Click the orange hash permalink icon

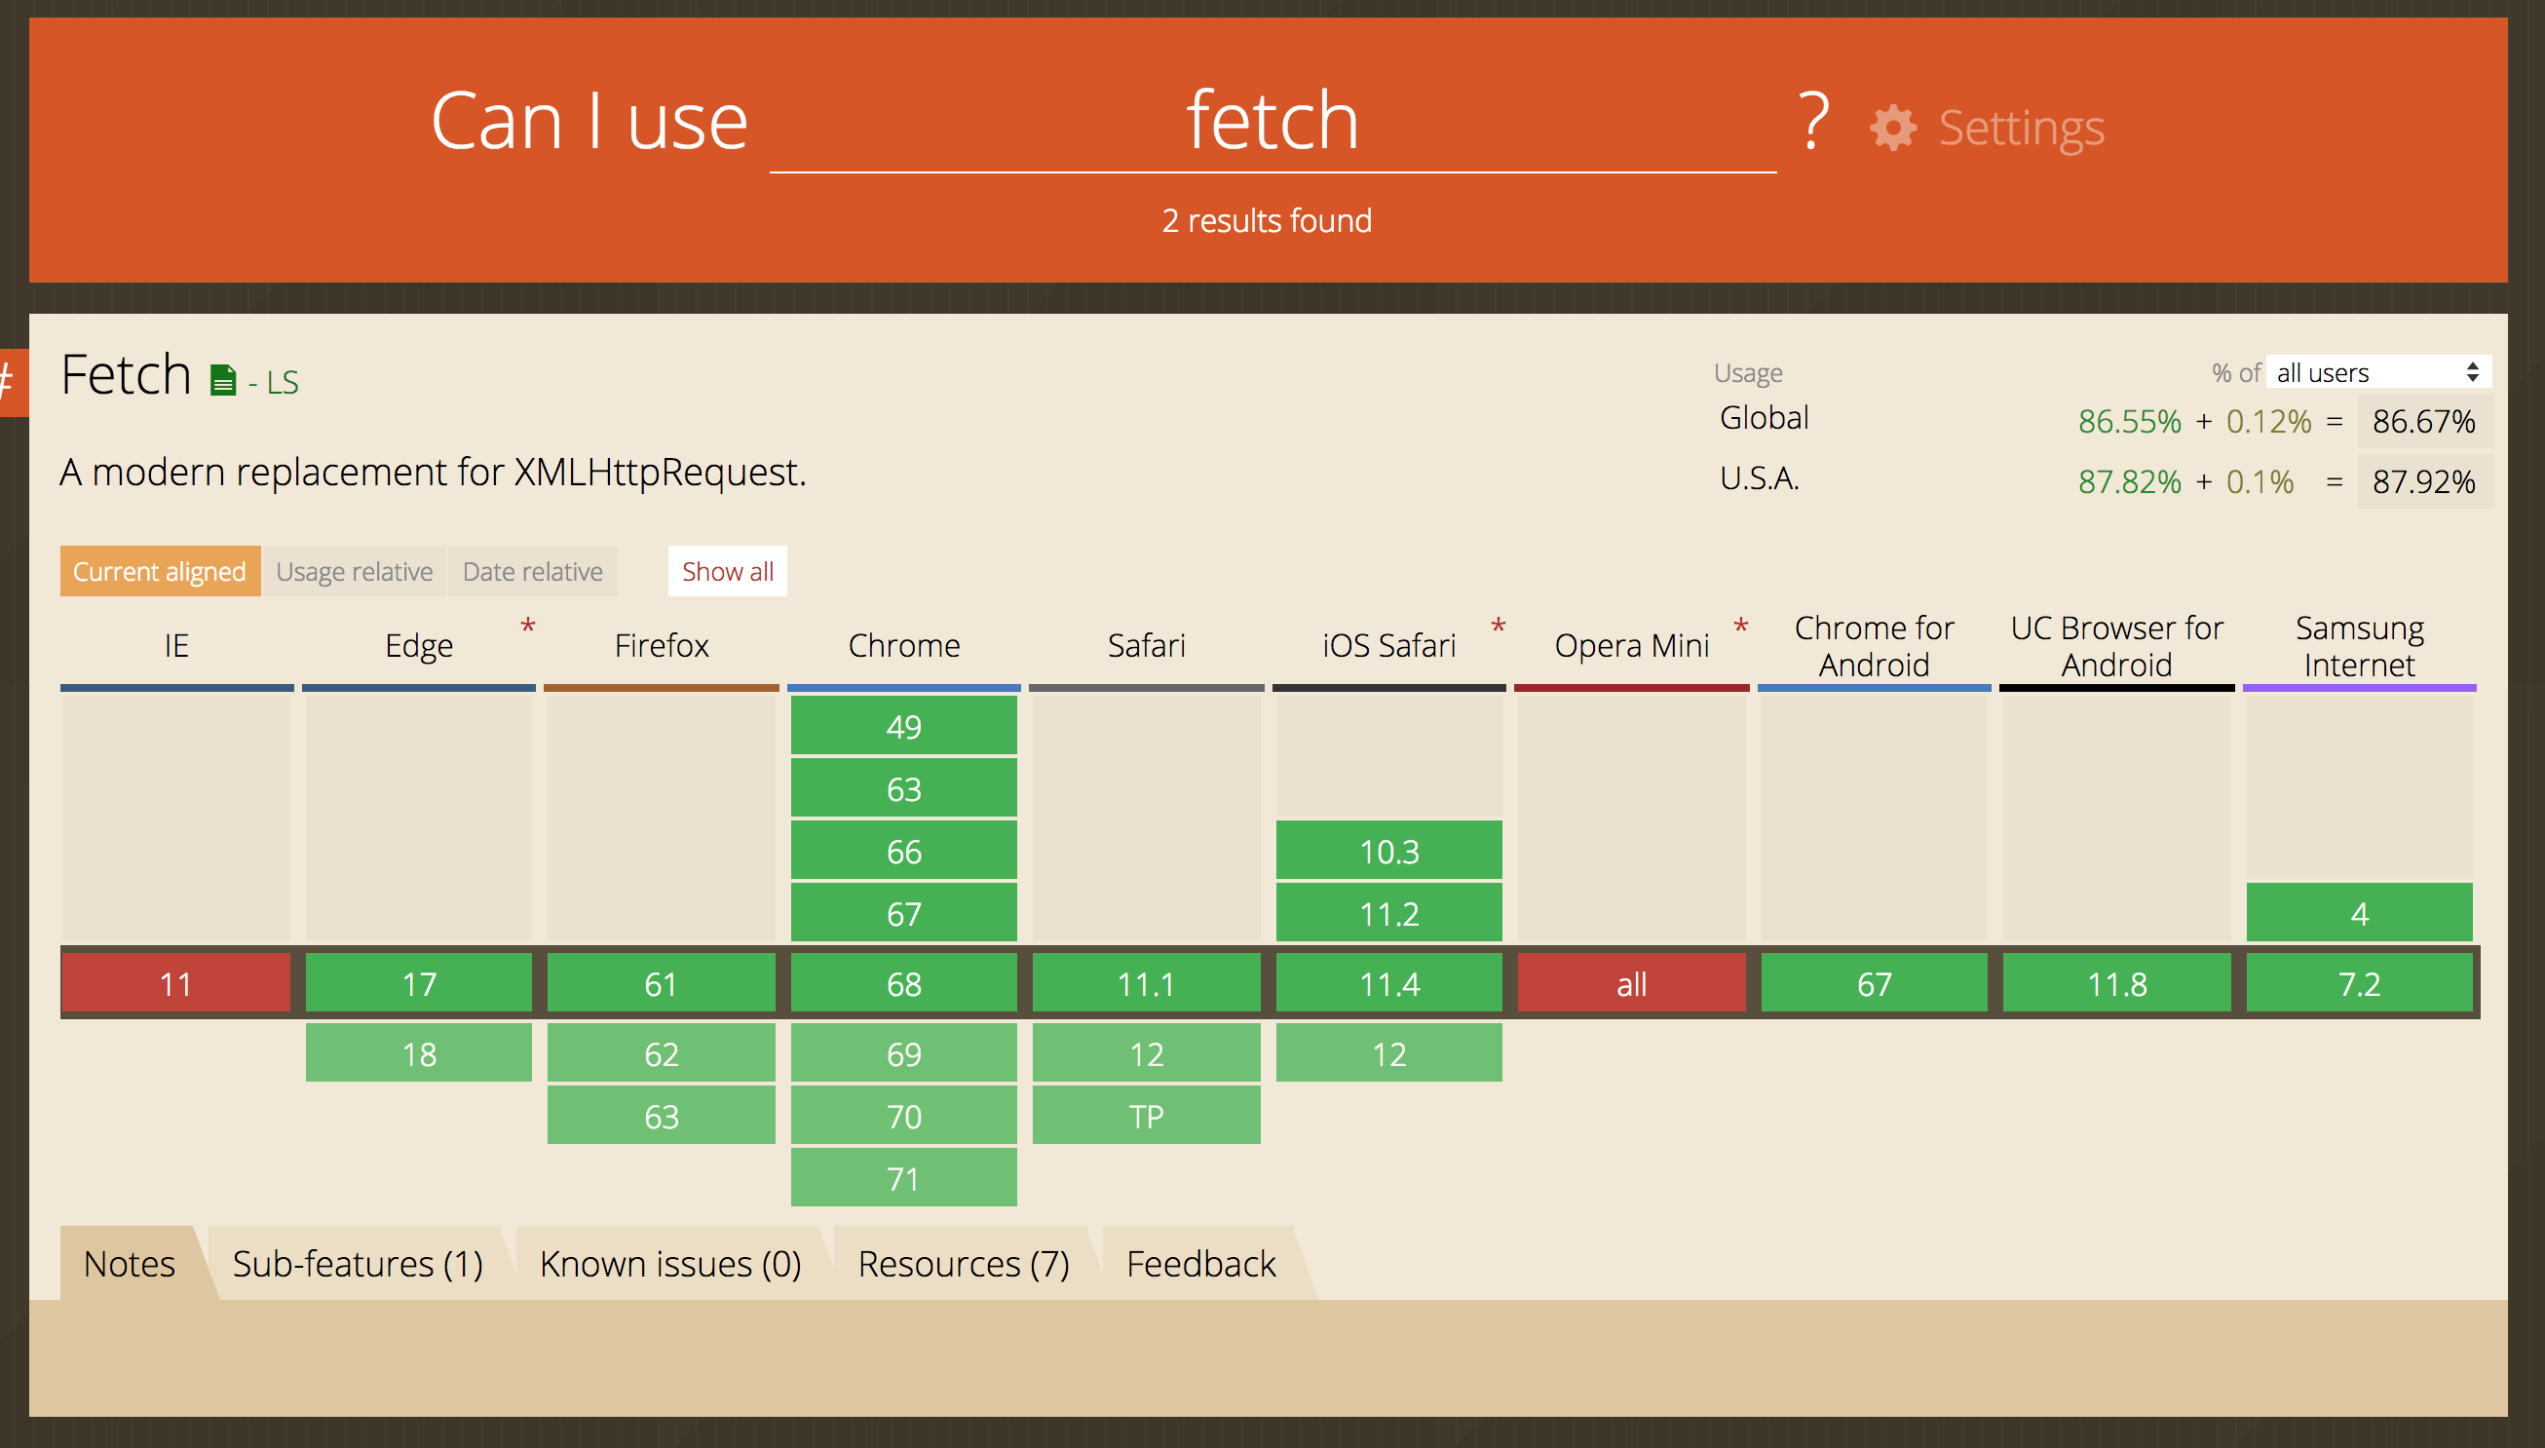[x=10, y=381]
